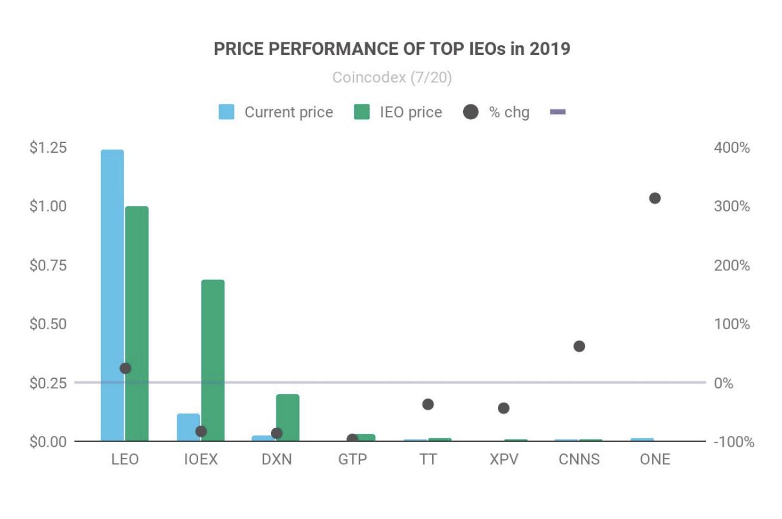
Task: Select the LEO blue current price bar
Action: [x=112, y=295]
